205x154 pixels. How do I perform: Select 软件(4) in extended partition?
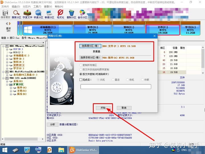click(22, 88)
